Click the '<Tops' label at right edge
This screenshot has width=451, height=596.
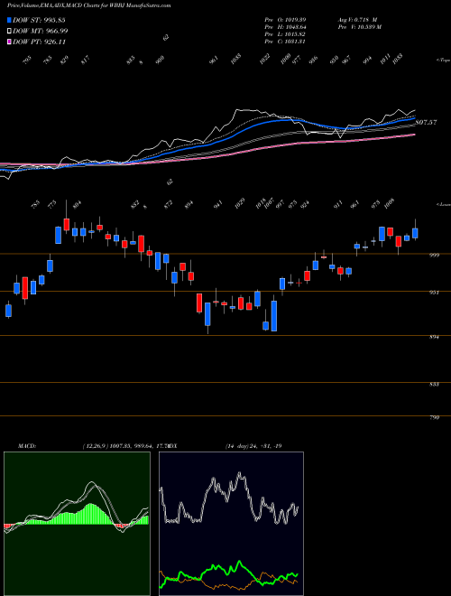click(443, 61)
